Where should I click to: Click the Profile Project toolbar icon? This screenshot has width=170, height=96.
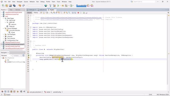tap(71, 6)
